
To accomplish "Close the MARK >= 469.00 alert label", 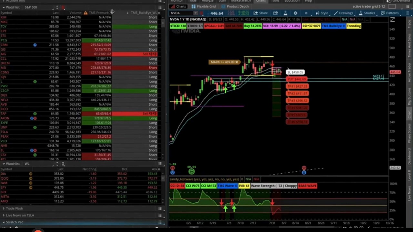I will [237, 62].
